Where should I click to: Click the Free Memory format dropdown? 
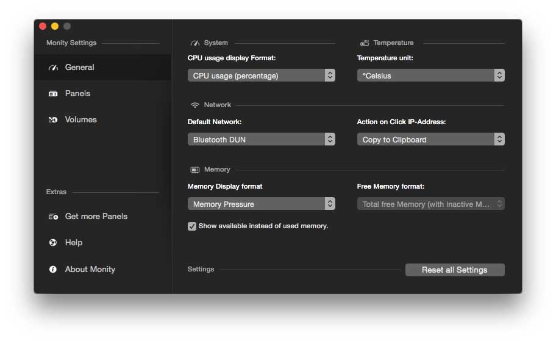coord(430,204)
